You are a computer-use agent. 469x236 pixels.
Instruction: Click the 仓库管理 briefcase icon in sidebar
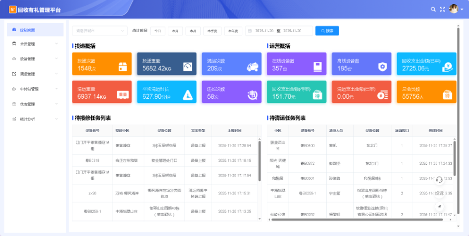pyautogui.click(x=14, y=104)
